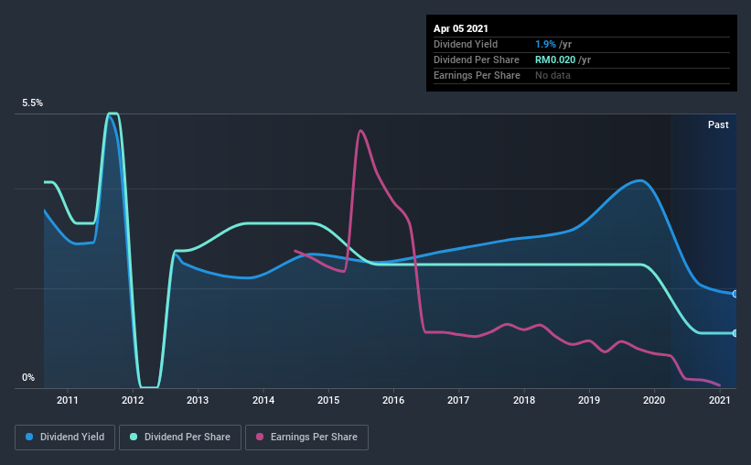Click the 2018 label on the x-axis
This screenshot has height=465, width=751.
coord(524,400)
